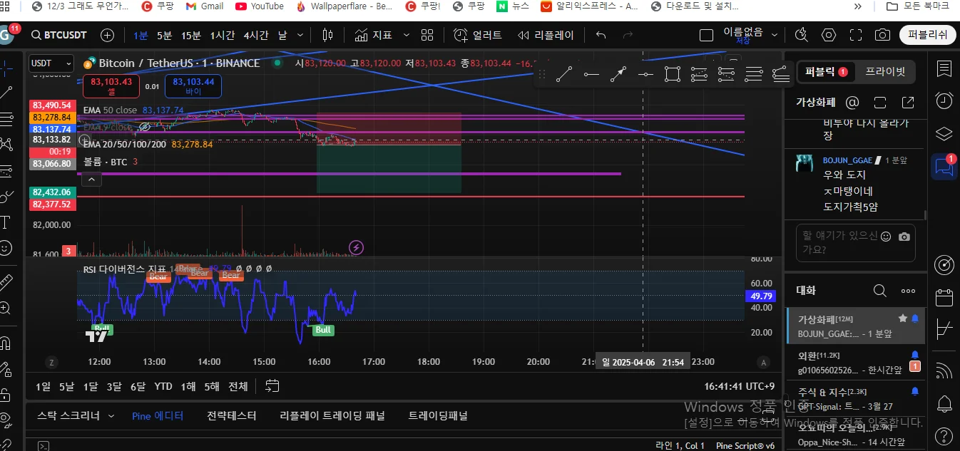Open the 지표 indicators dialog
Viewport: 960px width, 451px height.
pyautogui.click(x=374, y=35)
